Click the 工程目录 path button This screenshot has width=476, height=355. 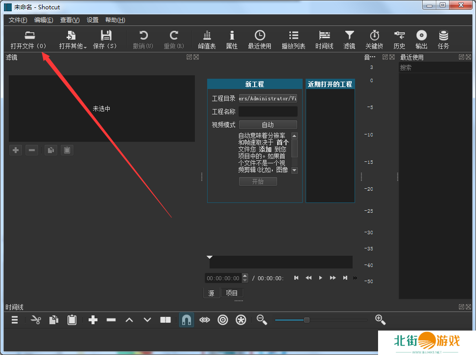(x=268, y=98)
